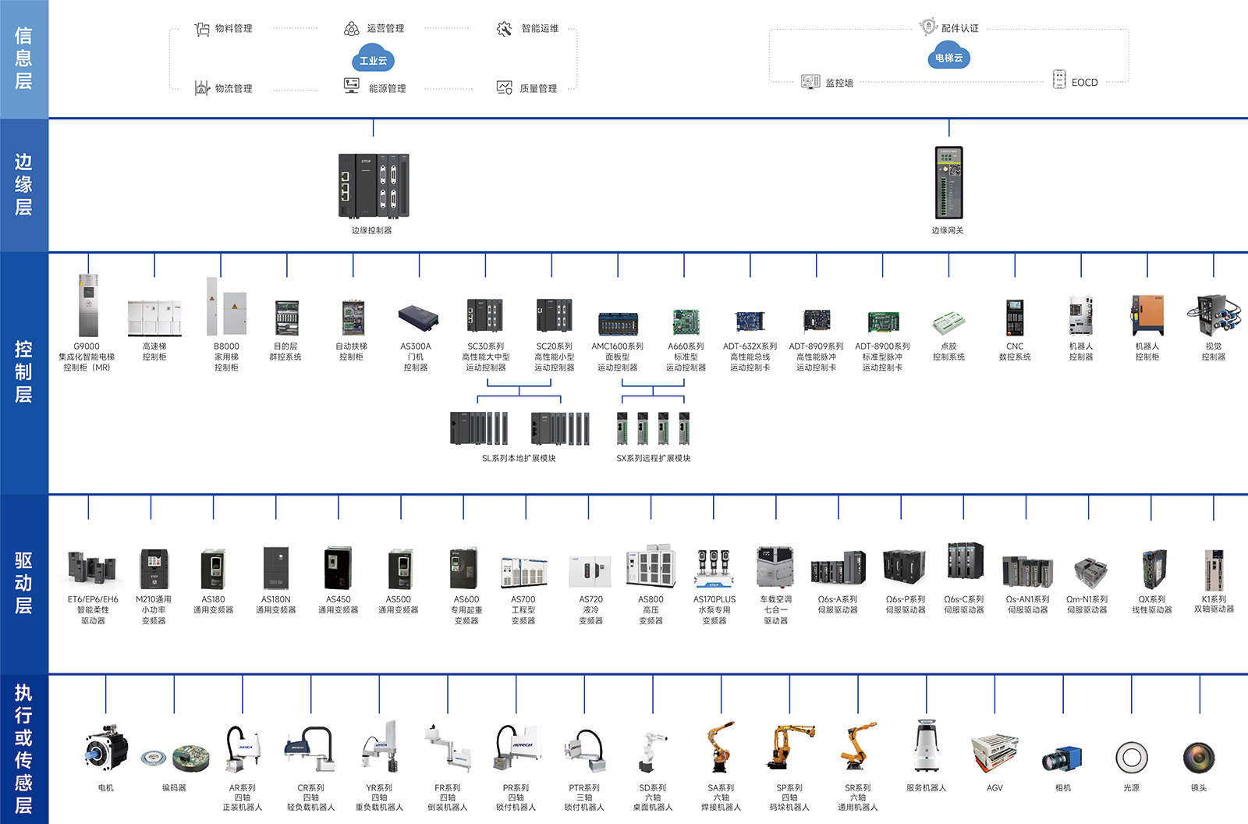Click the 物流管理 icon
The height and width of the screenshot is (824, 1248).
pos(202,88)
